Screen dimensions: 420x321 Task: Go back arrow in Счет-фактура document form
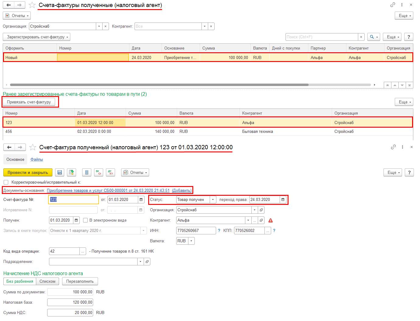coord(9,147)
